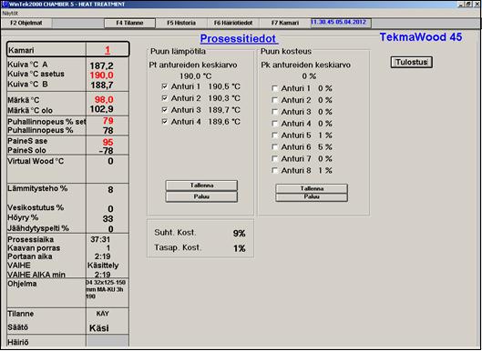Click Kuiva °C A value 187,2
This screenshot has height=351, width=482.
102,65
